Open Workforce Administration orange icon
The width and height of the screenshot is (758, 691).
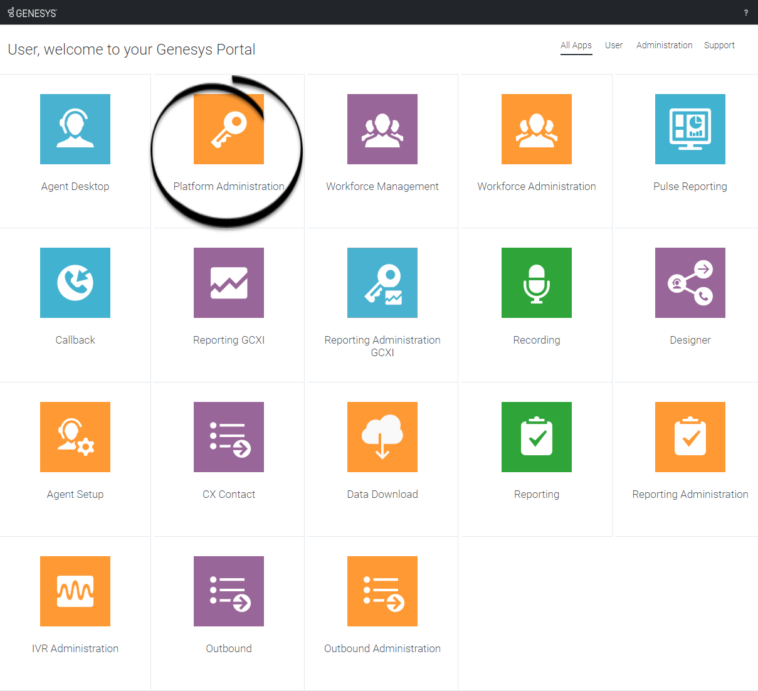(x=537, y=129)
